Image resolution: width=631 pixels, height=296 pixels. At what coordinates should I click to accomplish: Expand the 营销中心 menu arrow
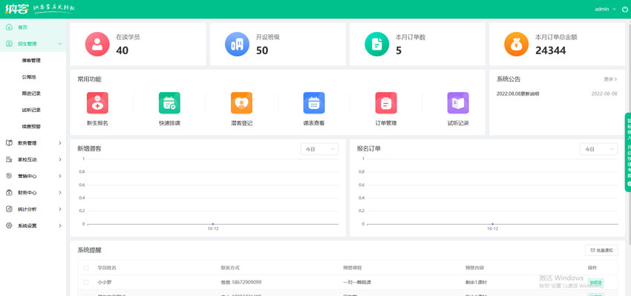tap(60, 176)
